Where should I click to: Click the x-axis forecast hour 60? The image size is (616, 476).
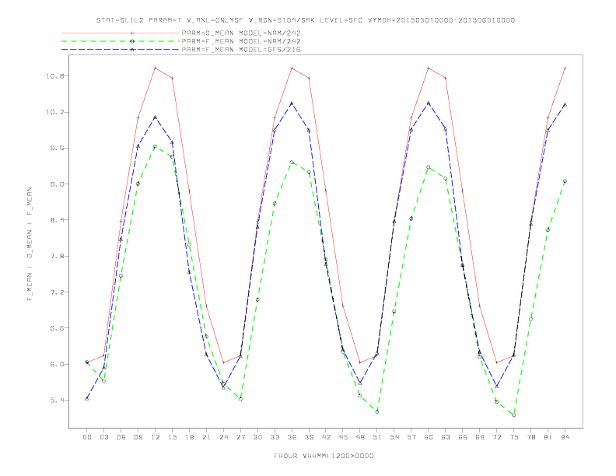(x=429, y=437)
